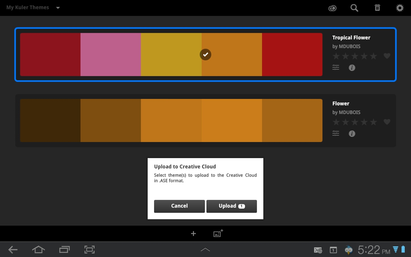Open the bird app notification icon
Viewport: 411px width, 257px height.
348,250
